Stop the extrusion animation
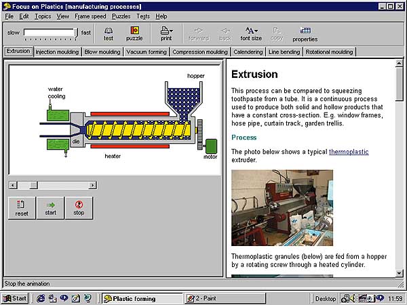 point(79,208)
